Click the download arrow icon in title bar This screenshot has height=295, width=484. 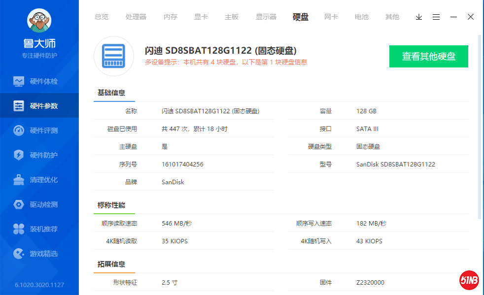419,17
